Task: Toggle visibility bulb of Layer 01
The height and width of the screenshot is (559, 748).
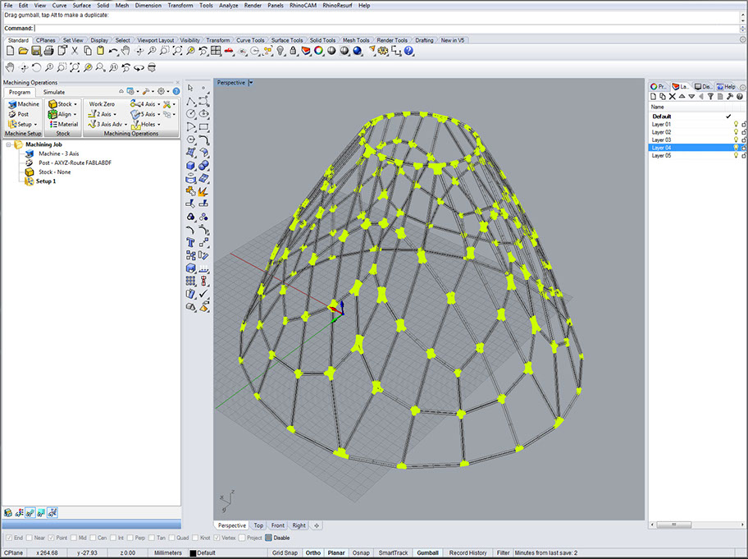Action: [736, 124]
